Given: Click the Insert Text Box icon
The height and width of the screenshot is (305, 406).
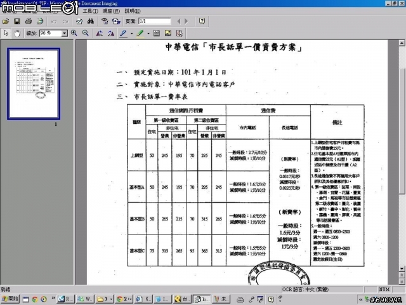Looking at the screenshot, I should pyautogui.click(x=157, y=33).
